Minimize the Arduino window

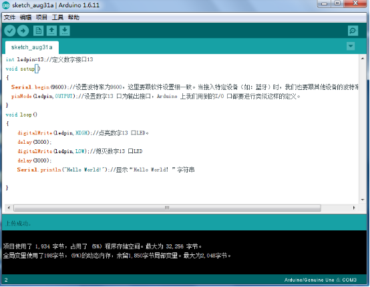tap(325, 3)
